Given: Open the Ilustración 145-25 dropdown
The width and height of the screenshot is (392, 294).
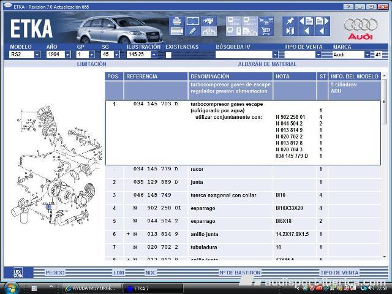Looking at the screenshot, I should tap(154, 55).
